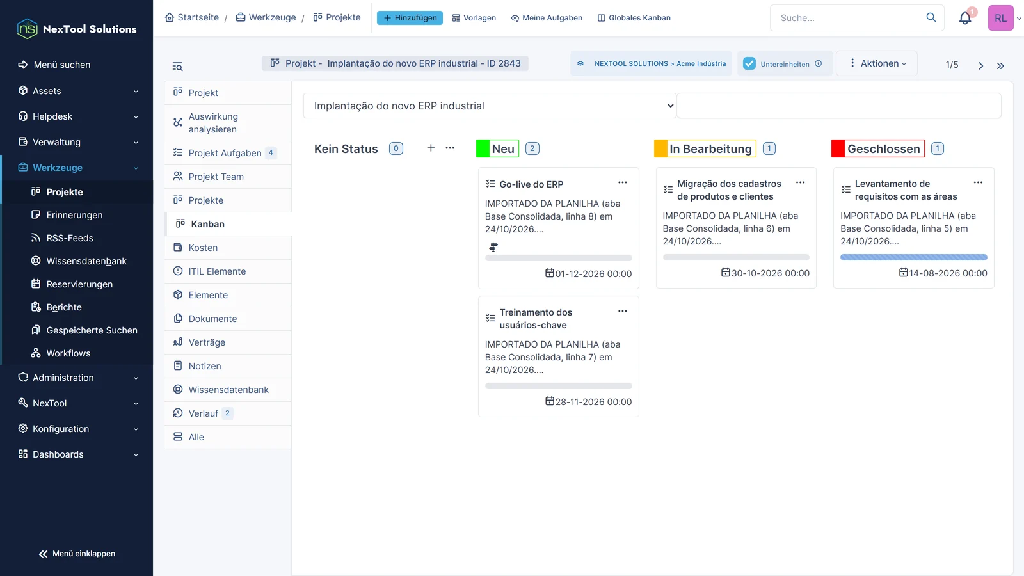This screenshot has height=576, width=1024.
Task: Open Go-live do ERP card options
Action: pos(623,182)
